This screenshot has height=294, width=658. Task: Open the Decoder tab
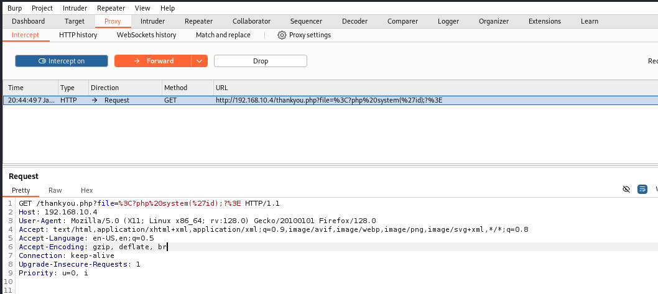click(354, 21)
